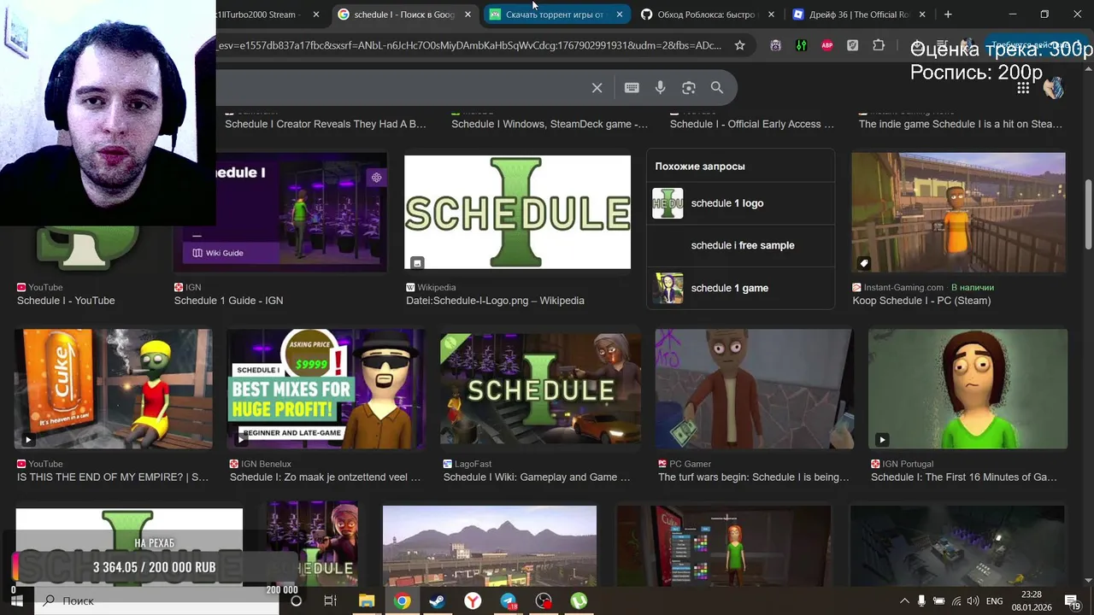Open Yandex Browser from the taskbar

point(473,601)
